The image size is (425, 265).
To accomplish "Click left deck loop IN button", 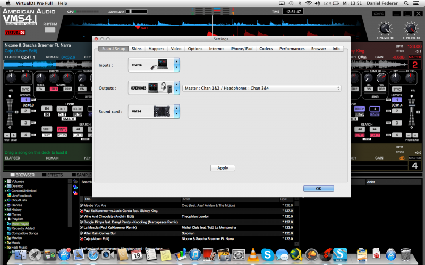I will pyautogui.click(x=47, y=109).
